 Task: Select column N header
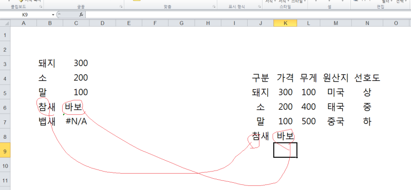(x=367, y=23)
